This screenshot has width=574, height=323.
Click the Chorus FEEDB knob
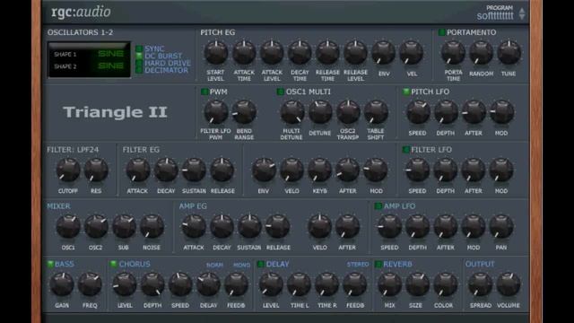[x=236, y=284]
